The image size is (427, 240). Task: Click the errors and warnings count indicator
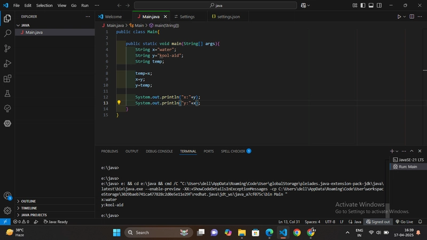pyautogui.click(x=21, y=222)
